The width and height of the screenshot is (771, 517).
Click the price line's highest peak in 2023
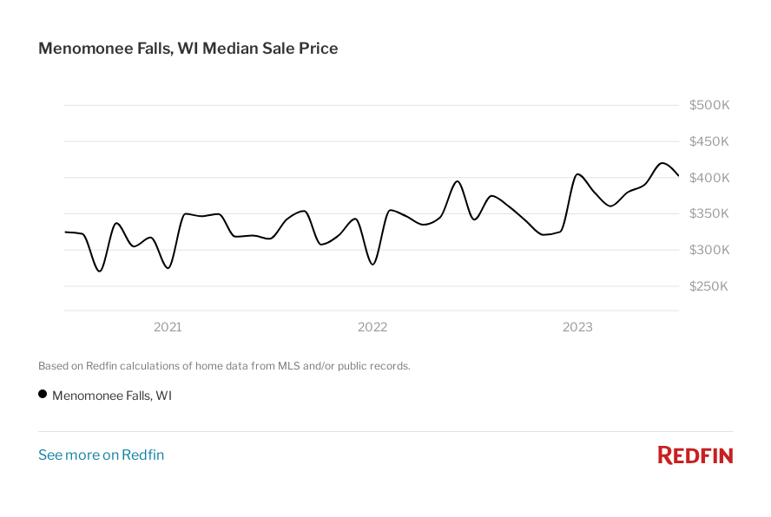pos(662,163)
